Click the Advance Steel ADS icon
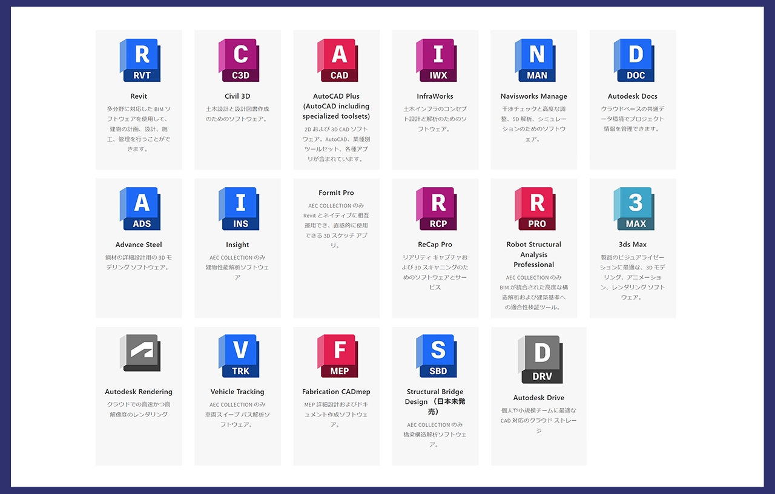The image size is (775, 494). pos(139,209)
